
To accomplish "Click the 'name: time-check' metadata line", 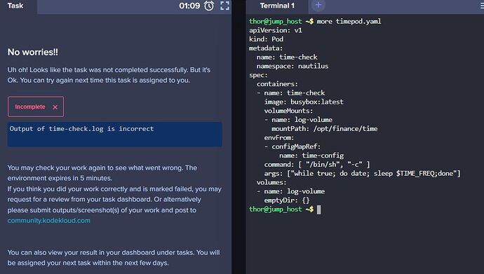I will (x=287, y=57).
